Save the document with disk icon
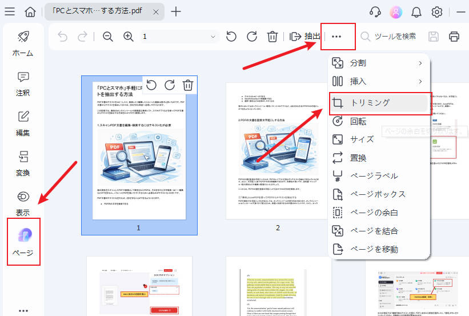 (434, 37)
